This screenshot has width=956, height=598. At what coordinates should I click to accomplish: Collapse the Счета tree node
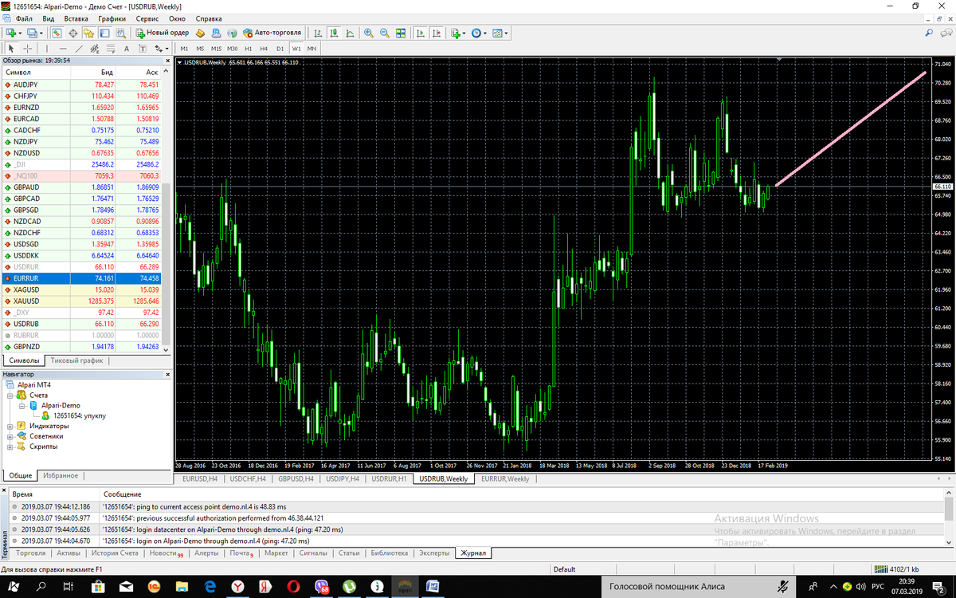coord(11,395)
